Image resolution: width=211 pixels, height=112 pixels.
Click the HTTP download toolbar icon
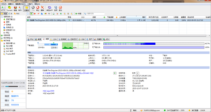(3, 9)
